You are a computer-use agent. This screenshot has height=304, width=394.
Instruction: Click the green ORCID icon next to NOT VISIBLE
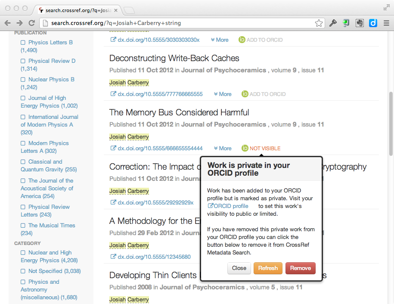[x=245, y=148]
